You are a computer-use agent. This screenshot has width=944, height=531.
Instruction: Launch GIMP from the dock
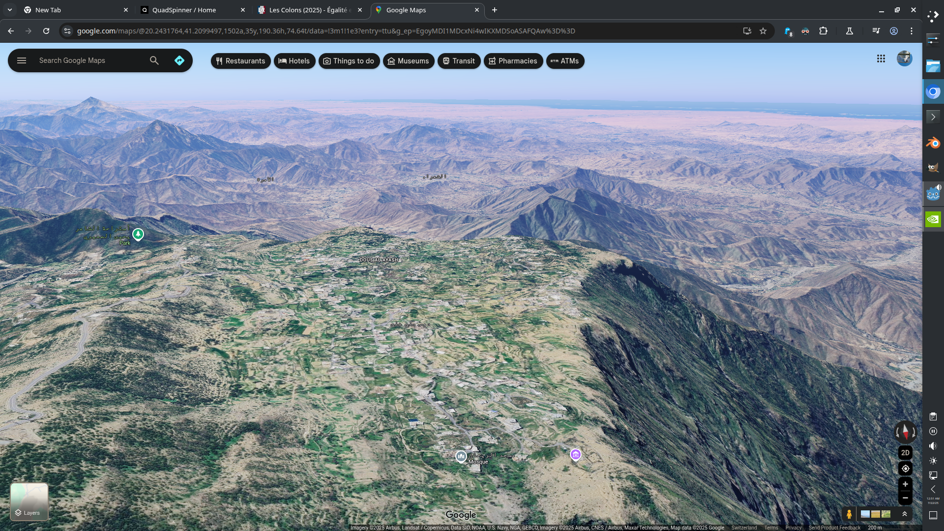coord(933,168)
